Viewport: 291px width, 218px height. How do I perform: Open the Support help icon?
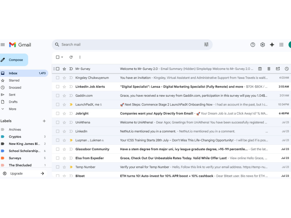coord(253,45)
